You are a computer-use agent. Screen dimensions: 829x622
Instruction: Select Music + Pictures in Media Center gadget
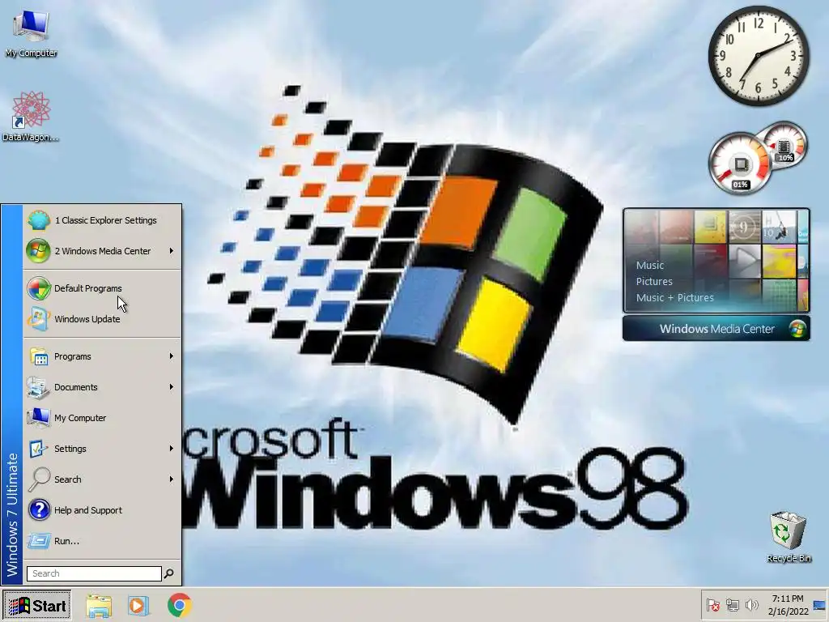[674, 298]
